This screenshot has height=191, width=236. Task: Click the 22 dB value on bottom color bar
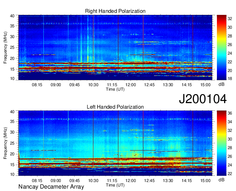point(230,174)
